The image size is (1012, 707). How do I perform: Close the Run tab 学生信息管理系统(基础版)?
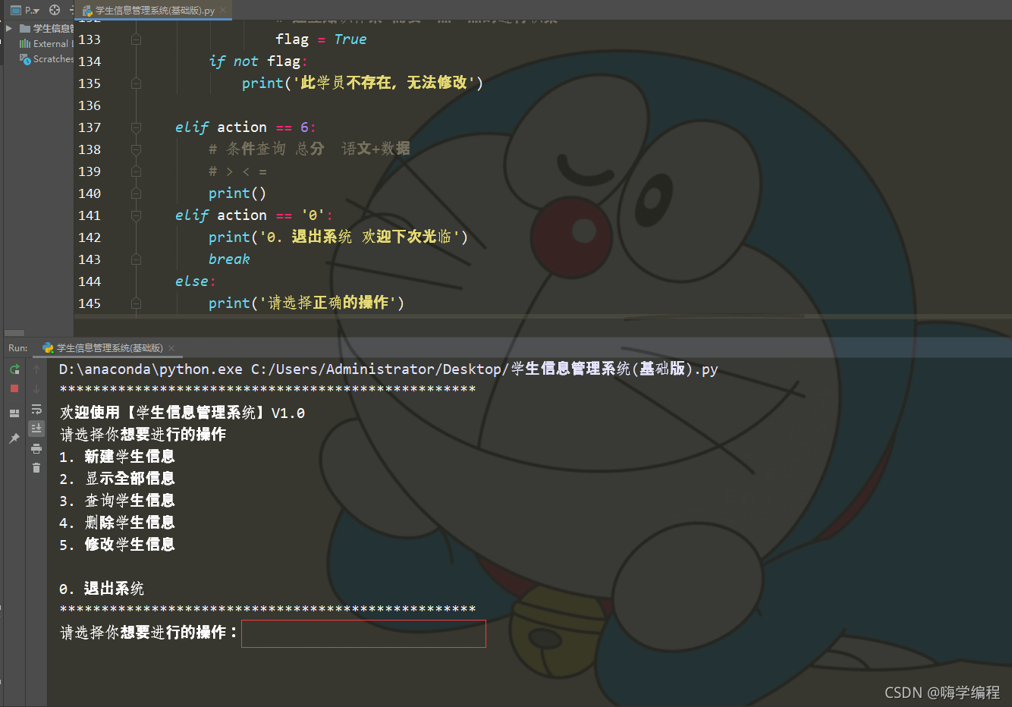click(x=171, y=348)
